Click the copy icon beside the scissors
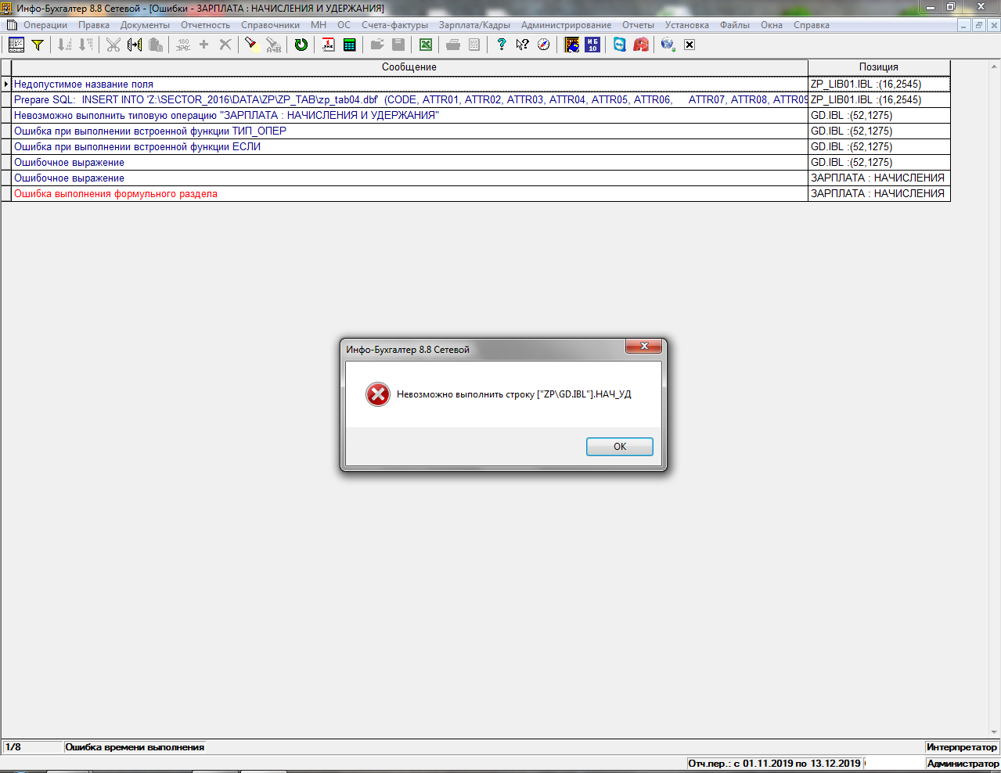Screen dimensions: 1001x773 pyautogui.click(x=135, y=45)
